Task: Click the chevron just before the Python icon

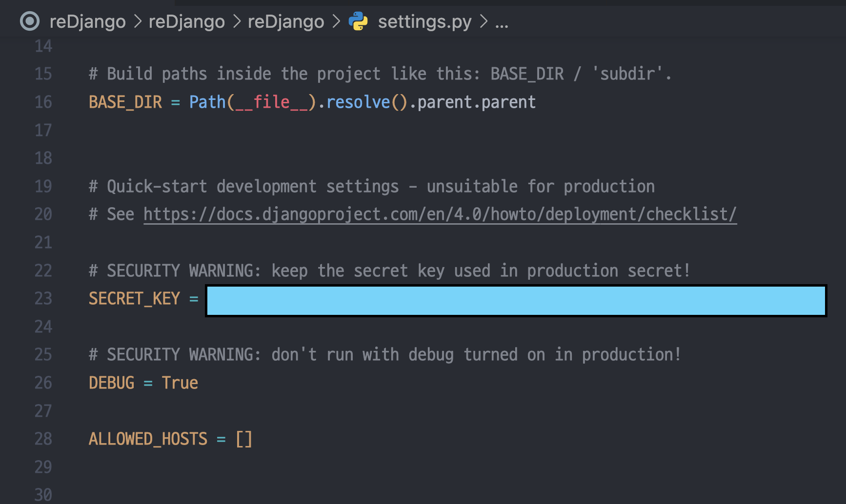Action: [336, 21]
